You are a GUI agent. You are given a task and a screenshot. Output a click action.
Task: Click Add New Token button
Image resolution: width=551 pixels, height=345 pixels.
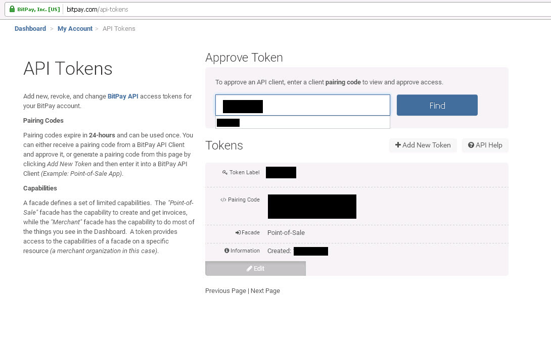pos(423,145)
